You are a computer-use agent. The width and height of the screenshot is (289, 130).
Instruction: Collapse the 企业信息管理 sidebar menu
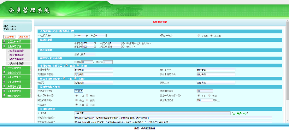[x=16, y=46]
